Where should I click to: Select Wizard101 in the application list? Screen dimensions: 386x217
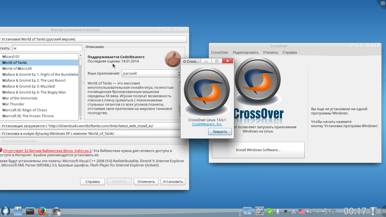[39, 57]
